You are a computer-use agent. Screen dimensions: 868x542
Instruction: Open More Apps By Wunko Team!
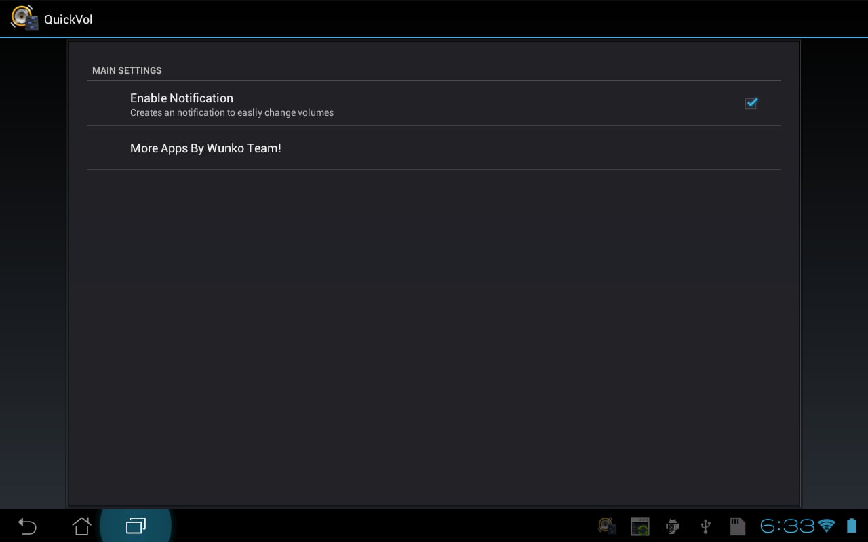pyautogui.click(x=434, y=148)
